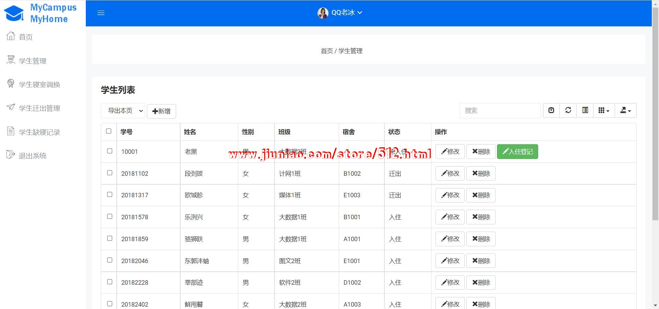
Task: Open 学生寝室调换 in the sidebar
Action: pos(39,85)
